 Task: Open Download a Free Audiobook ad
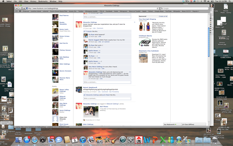point(149,51)
